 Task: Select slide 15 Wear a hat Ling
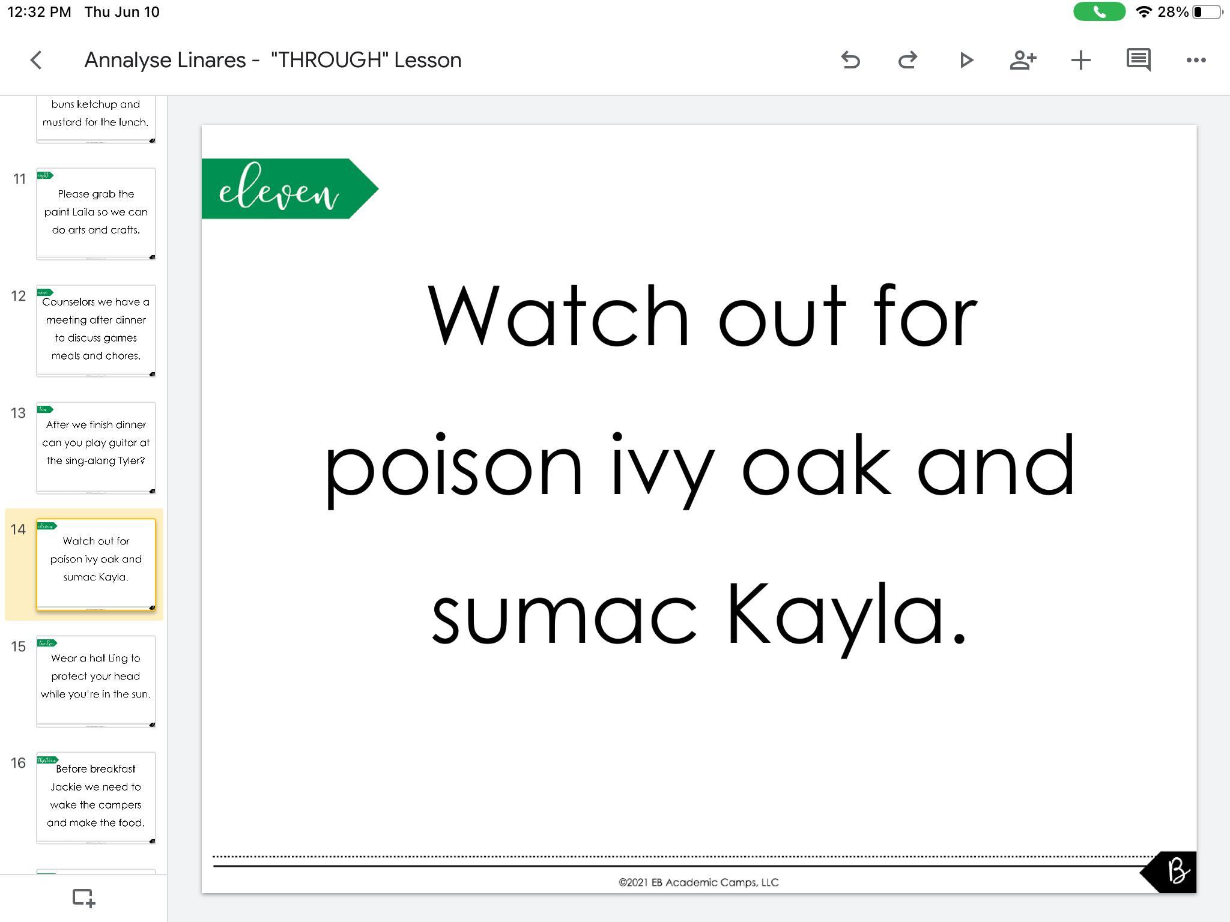coord(96,681)
